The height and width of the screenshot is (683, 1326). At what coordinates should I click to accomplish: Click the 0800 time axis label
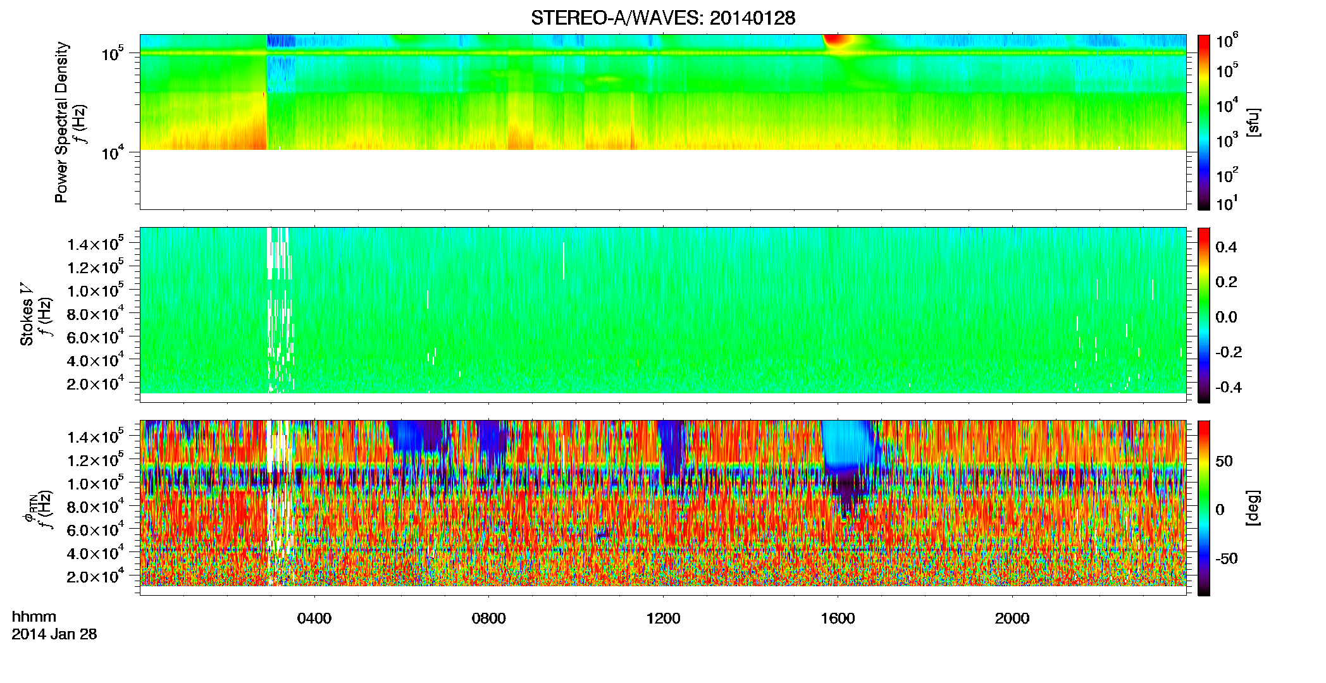[x=489, y=618]
